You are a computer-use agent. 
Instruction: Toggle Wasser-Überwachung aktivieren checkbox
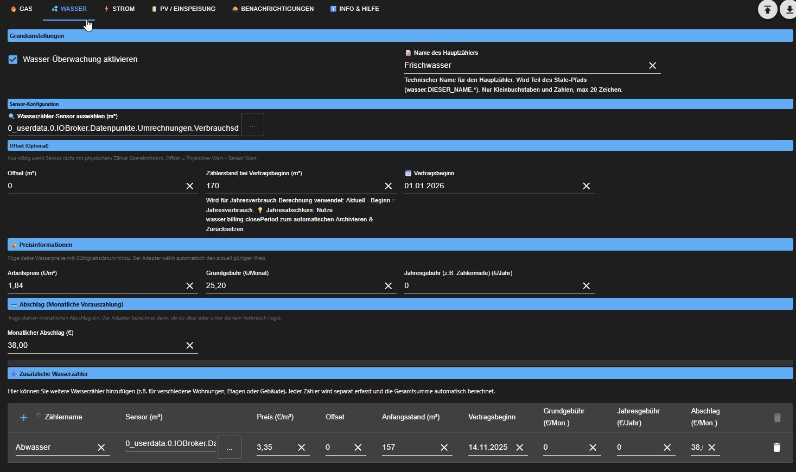(x=13, y=60)
